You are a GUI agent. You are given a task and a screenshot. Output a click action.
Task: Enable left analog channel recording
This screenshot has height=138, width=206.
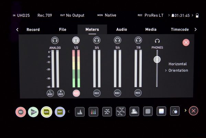click(x=50, y=93)
